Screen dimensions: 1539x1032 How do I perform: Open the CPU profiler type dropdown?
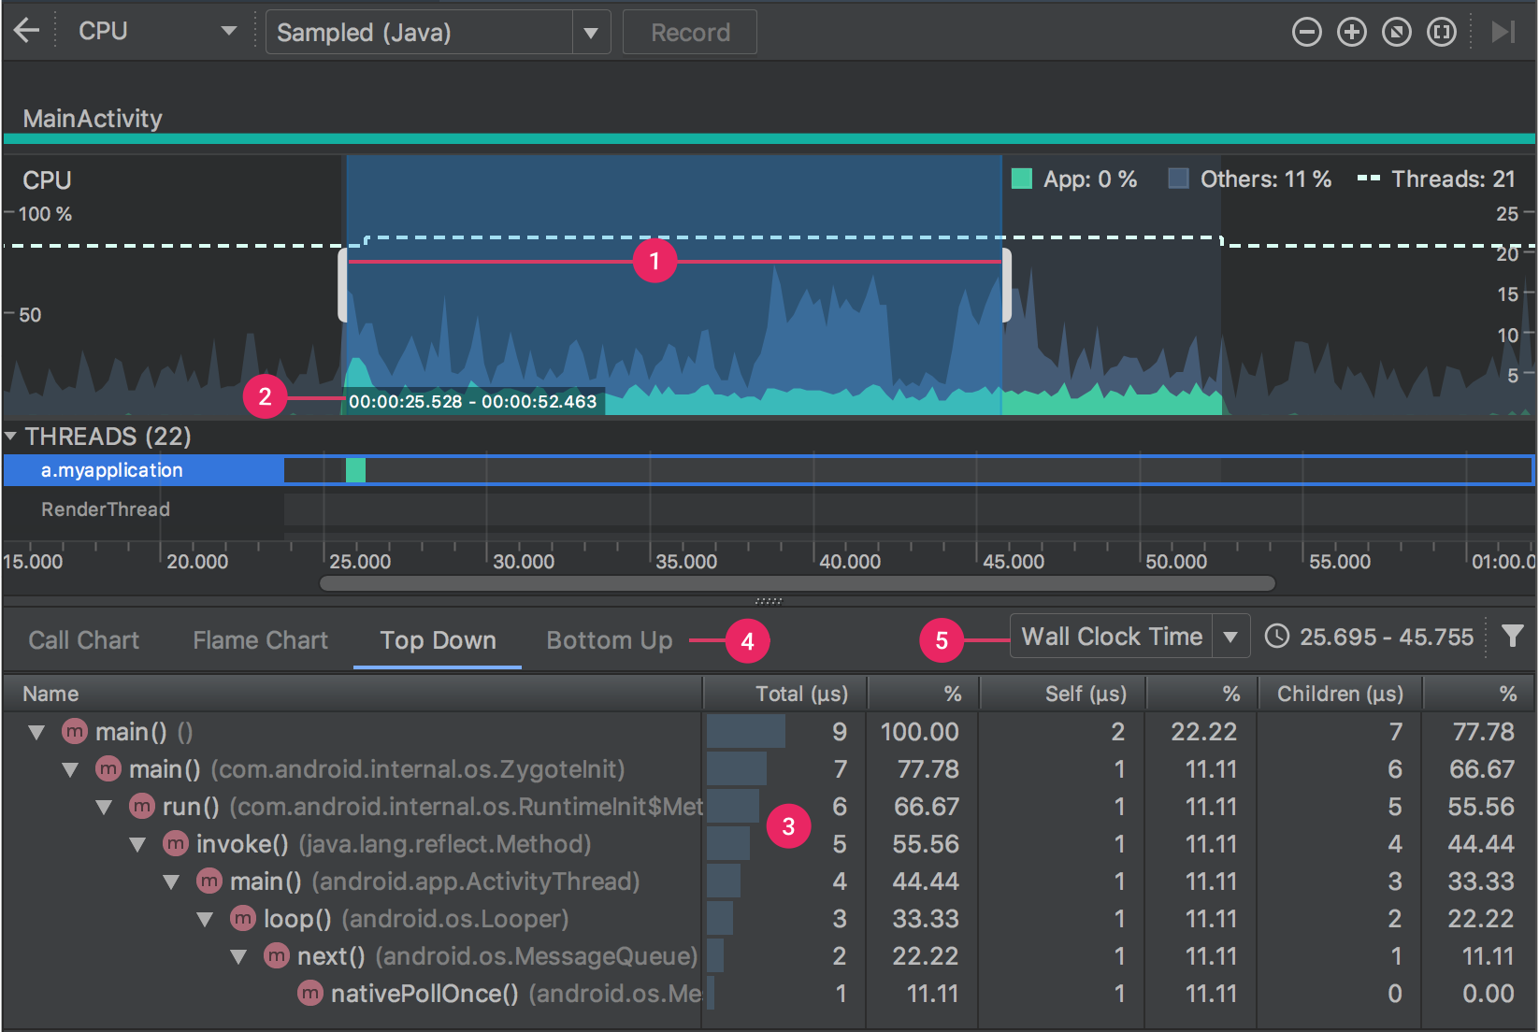(227, 29)
